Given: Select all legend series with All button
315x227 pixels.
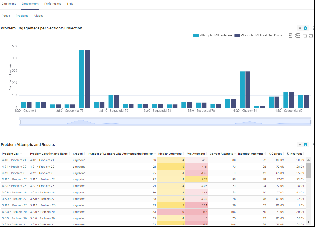Looking at the screenshot, I should click(x=290, y=35).
